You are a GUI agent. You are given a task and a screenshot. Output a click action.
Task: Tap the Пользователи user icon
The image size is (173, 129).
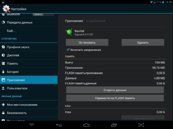(3, 88)
